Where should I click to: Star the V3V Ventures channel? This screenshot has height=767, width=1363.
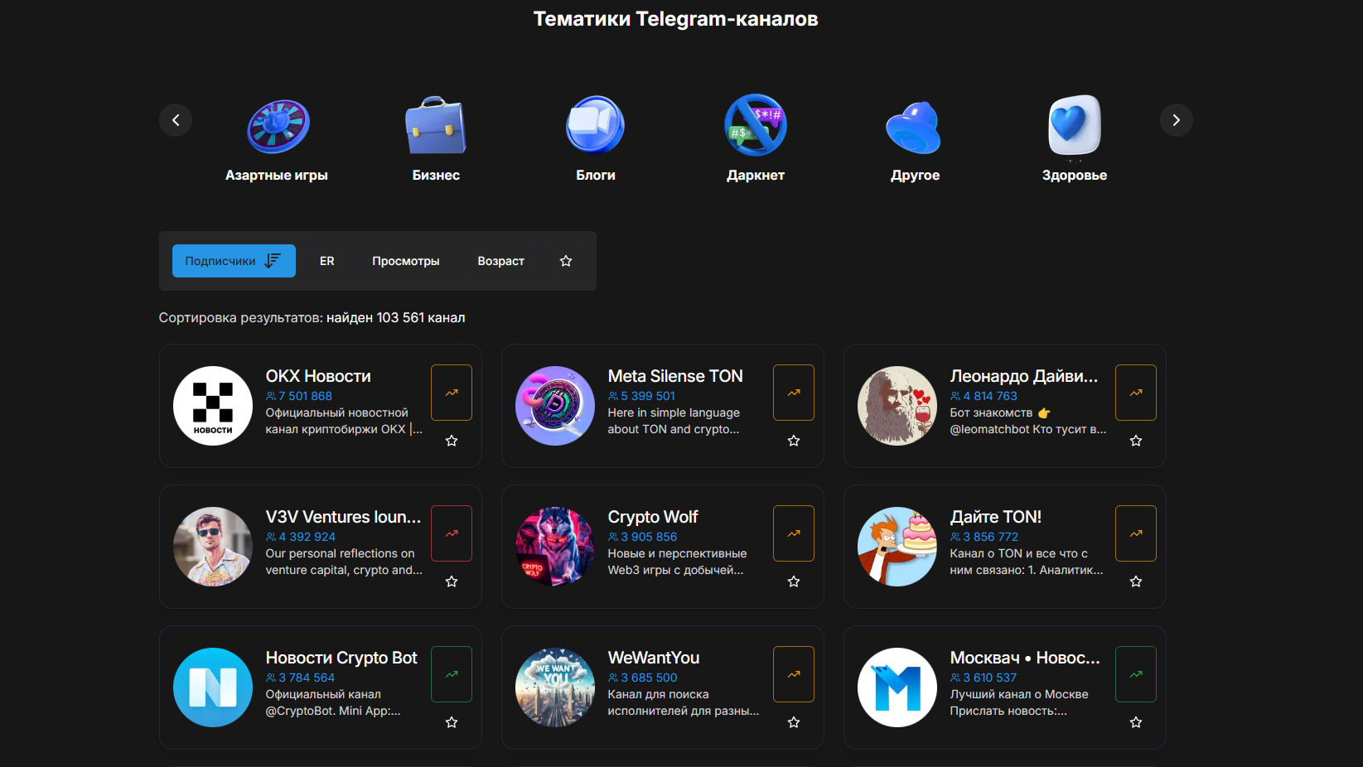pos(452,581)
